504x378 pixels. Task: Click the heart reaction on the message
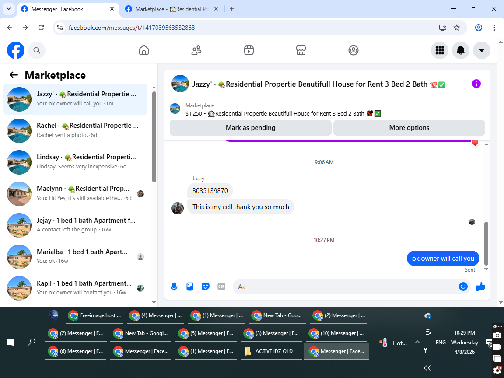(x=475, y=143)
